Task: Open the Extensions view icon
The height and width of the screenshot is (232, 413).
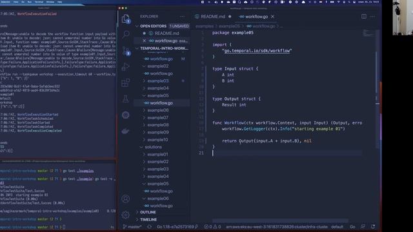Action: pyautogui.click(x=126, y=82)
